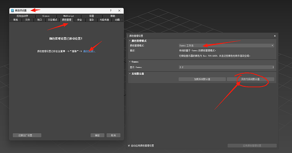The height and width of the screenshot is (153, 292).
Task: Click the 颜色管理设置已移动位置 heading text
Action: pos(66,39)
